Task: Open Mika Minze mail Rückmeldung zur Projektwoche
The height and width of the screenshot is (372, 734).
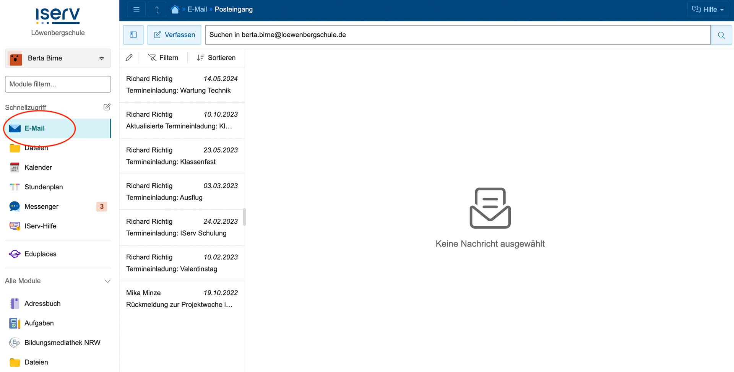Action: [x=182, y=299]
